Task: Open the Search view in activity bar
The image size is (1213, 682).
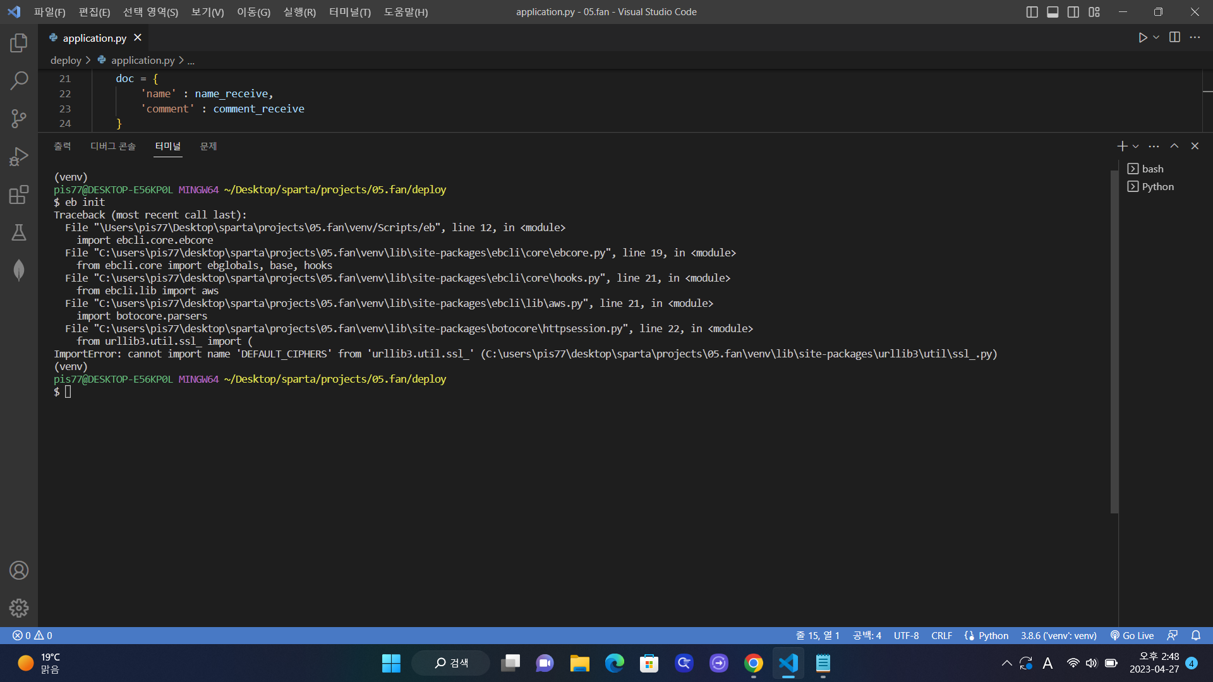Action: point(19,81)
